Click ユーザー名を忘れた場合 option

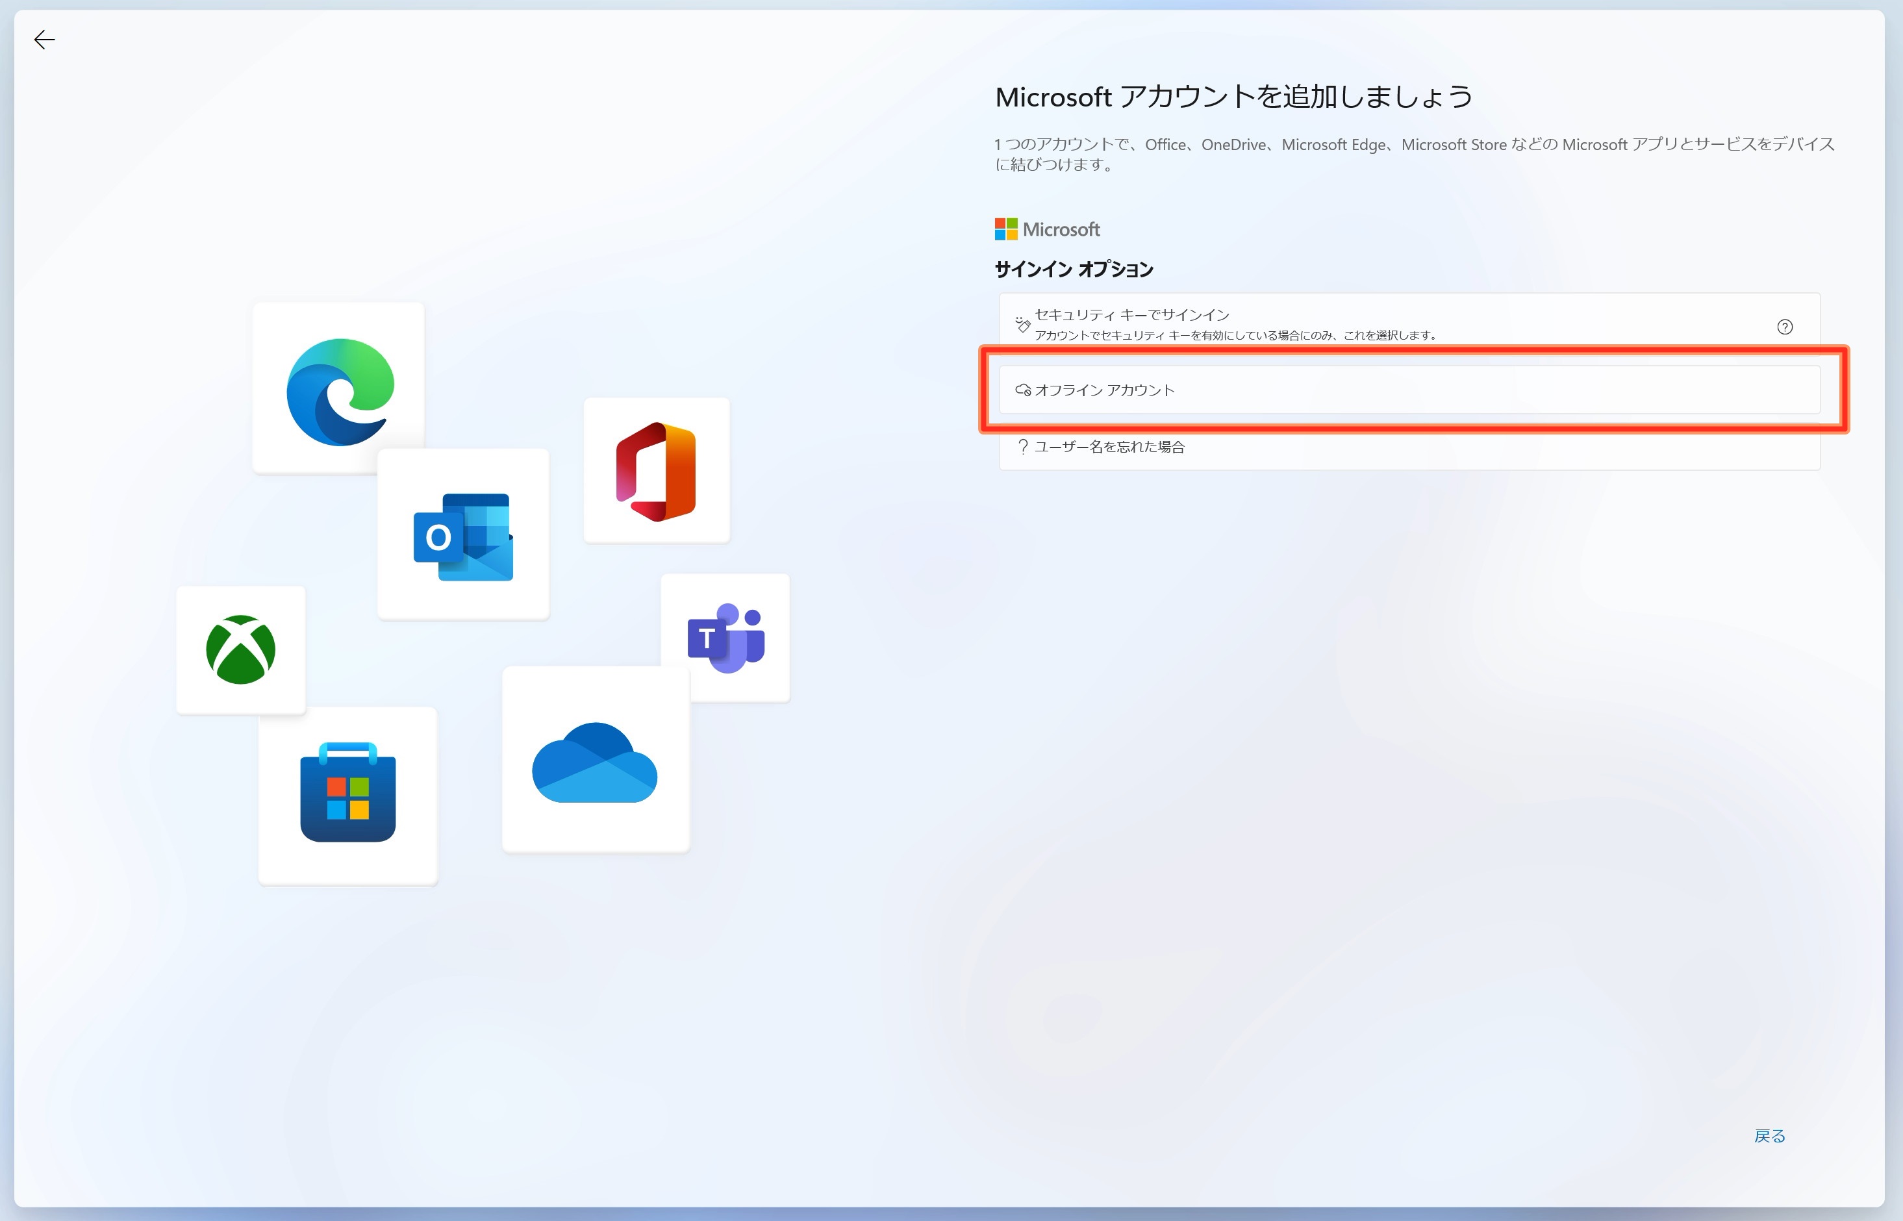pos(1109,447)
